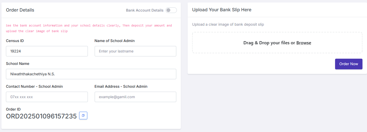
Task: Click the pink bank account instruction text
Action: (x=89, y=28)
